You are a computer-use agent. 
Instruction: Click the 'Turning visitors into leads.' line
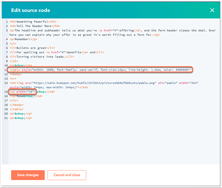pyautogui.click(x=42, y=57)
